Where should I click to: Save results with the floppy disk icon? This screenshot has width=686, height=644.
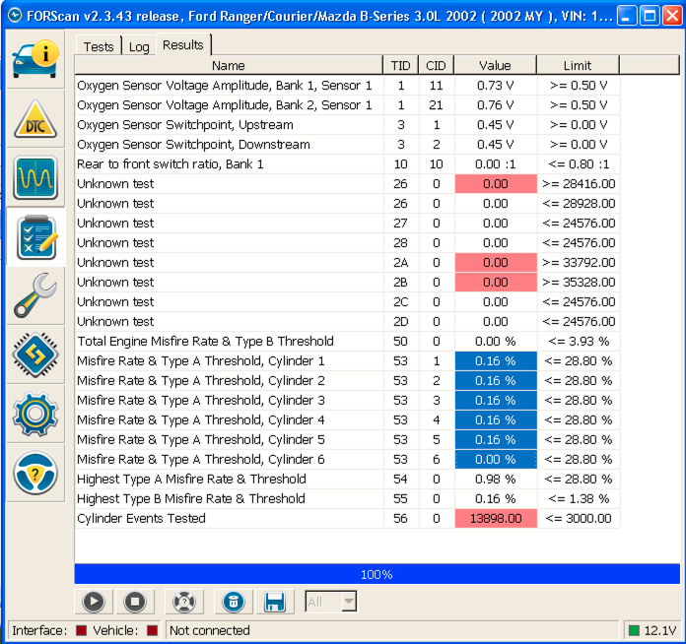coord(275,601)
